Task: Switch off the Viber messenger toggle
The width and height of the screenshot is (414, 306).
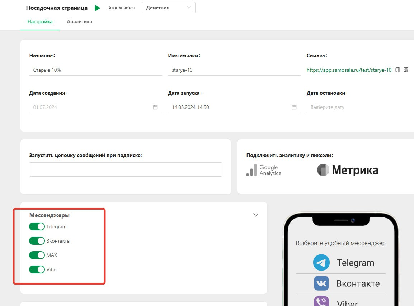Action: (37, 269)
